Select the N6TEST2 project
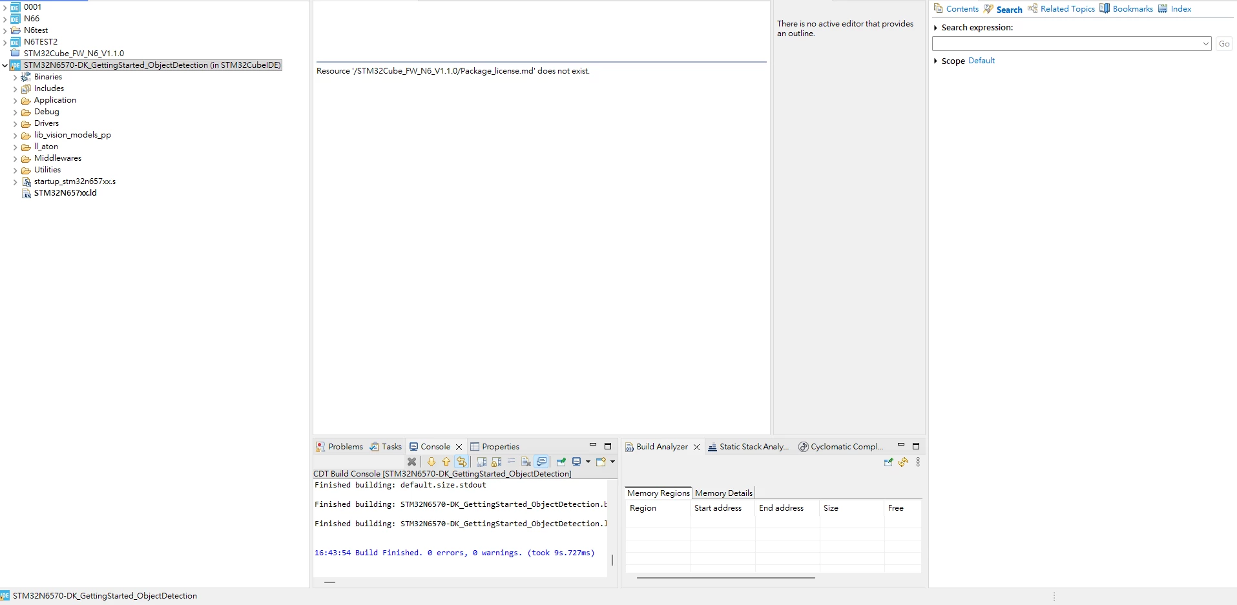 pyautogui.click(x=41, y=42)
